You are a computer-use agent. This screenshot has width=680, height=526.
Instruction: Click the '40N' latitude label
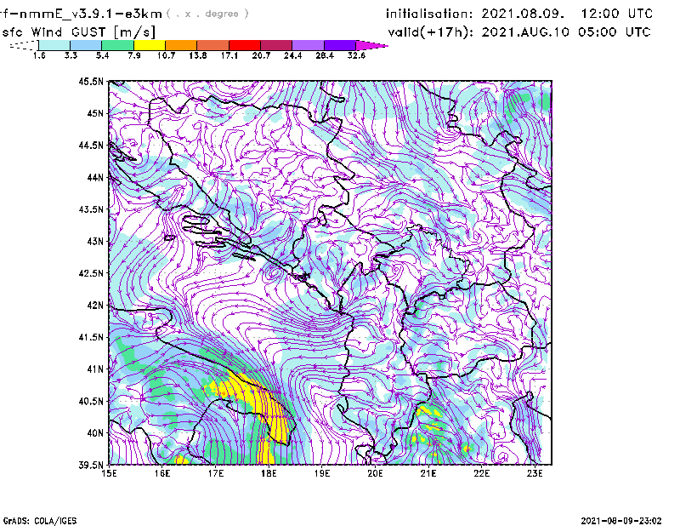click(x=95, y=433)
